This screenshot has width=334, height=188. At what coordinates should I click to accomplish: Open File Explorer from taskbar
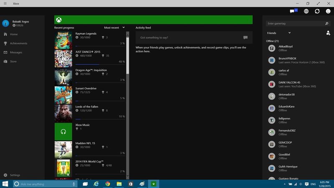(x=119, y=184)
